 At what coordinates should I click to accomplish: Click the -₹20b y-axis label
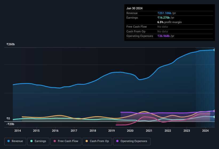pyautogui.click(x=10, y=124)
